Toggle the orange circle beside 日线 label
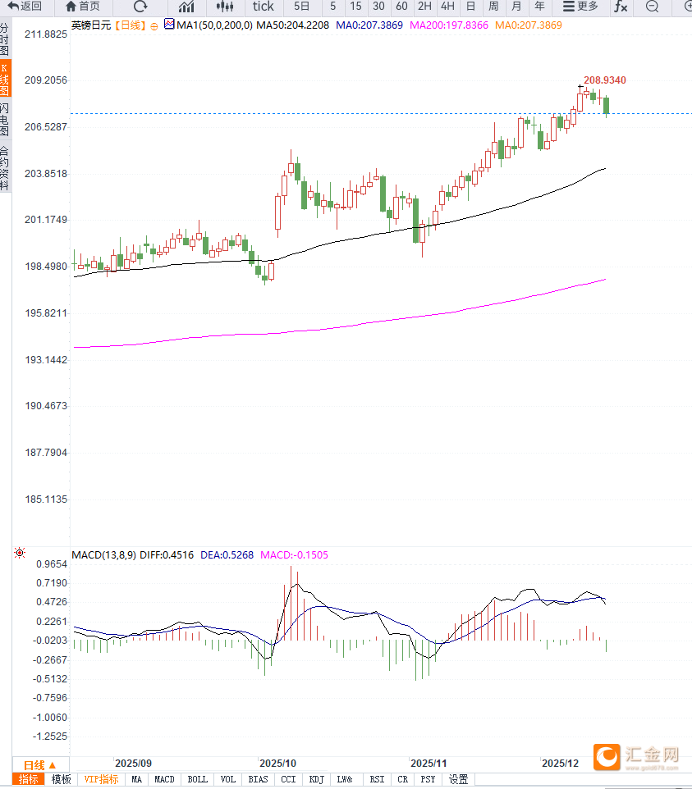The image size is (692, 789). point(154,25)
